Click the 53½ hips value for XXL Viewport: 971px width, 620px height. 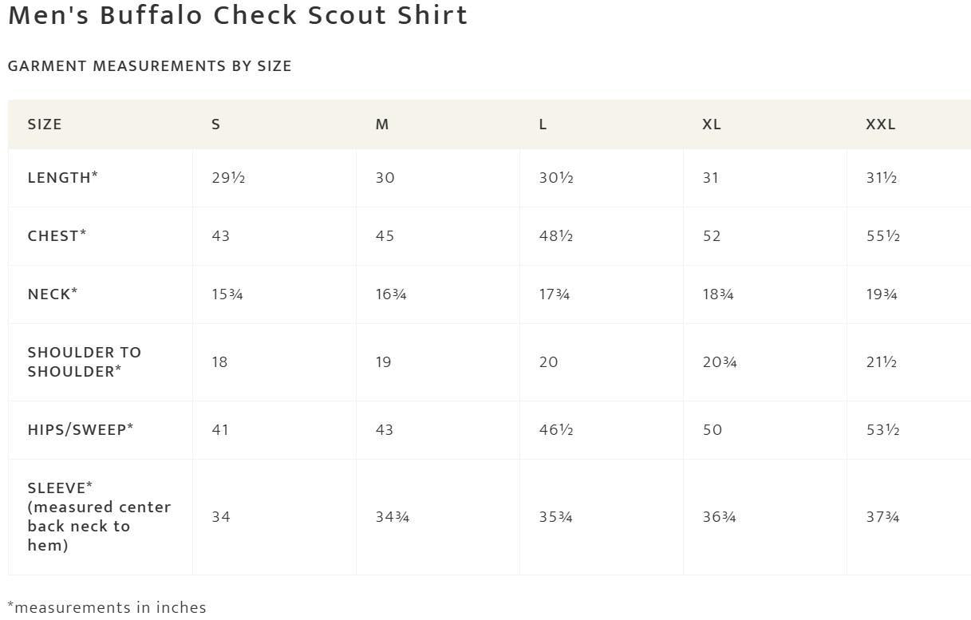tap(883, 430)
